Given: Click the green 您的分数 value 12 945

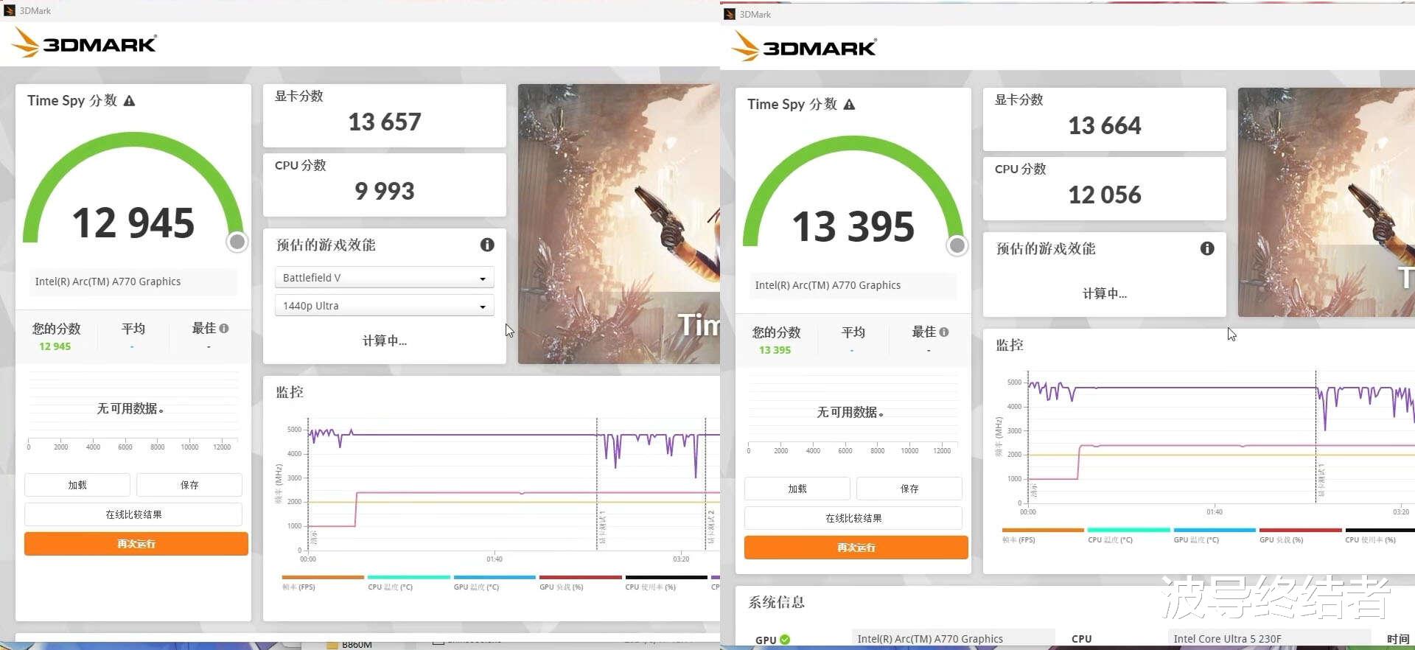Looking at the screenshot, I should [55, 346].
